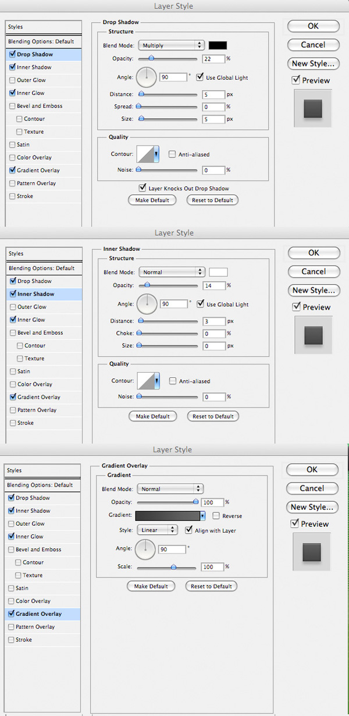Image resolution: width=349 pixels, height=716 pixels.
Task: Open the Multiply blend mode dropdown for Drop Shadow
Action: 171,45
